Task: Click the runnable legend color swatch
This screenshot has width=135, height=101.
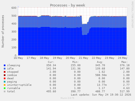Action: pyautogui.click(x=5, y=88)
